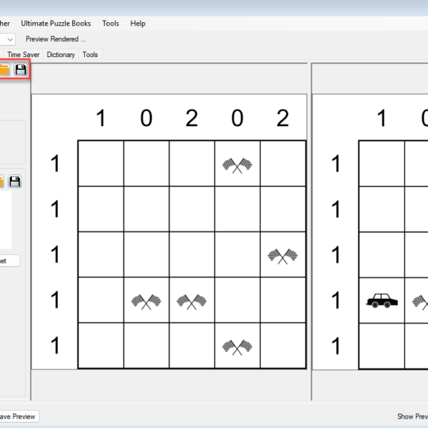The height and width of the screenshot is (428, 428).
Task: Select the checkered flag in left puzzle's third row
Action: (x=282, y=255)
